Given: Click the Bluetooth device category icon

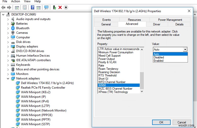Looking at the screenshot, I should tap(13, 28).
